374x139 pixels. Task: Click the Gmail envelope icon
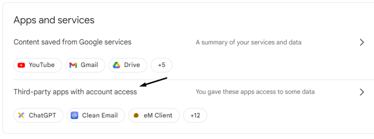point(73,65)
